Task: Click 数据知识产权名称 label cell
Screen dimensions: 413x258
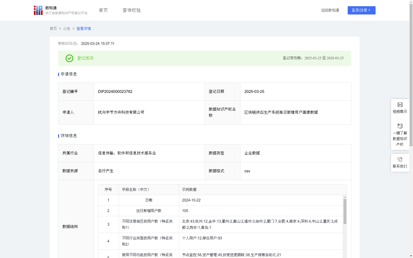Action: click(x=222, y=112)
